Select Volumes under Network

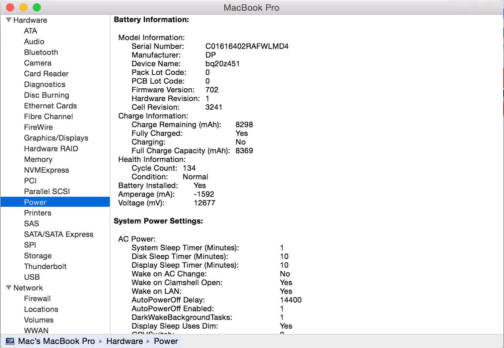(39, 320)
